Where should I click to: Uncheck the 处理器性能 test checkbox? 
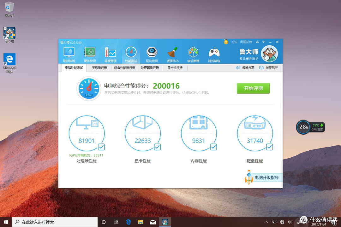[101, 147]
